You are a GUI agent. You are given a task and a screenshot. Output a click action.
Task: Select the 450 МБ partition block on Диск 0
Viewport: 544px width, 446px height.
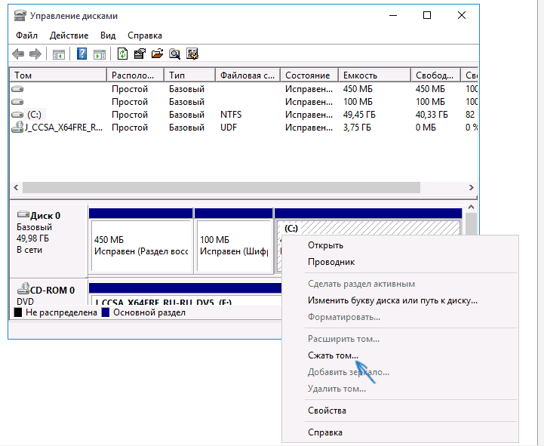(x=141, y=241)
